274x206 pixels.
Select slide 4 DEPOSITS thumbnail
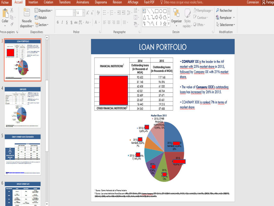[x=23, y=107]
